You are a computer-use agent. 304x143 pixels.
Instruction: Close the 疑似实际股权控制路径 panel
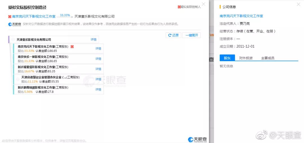coord(204,4)
